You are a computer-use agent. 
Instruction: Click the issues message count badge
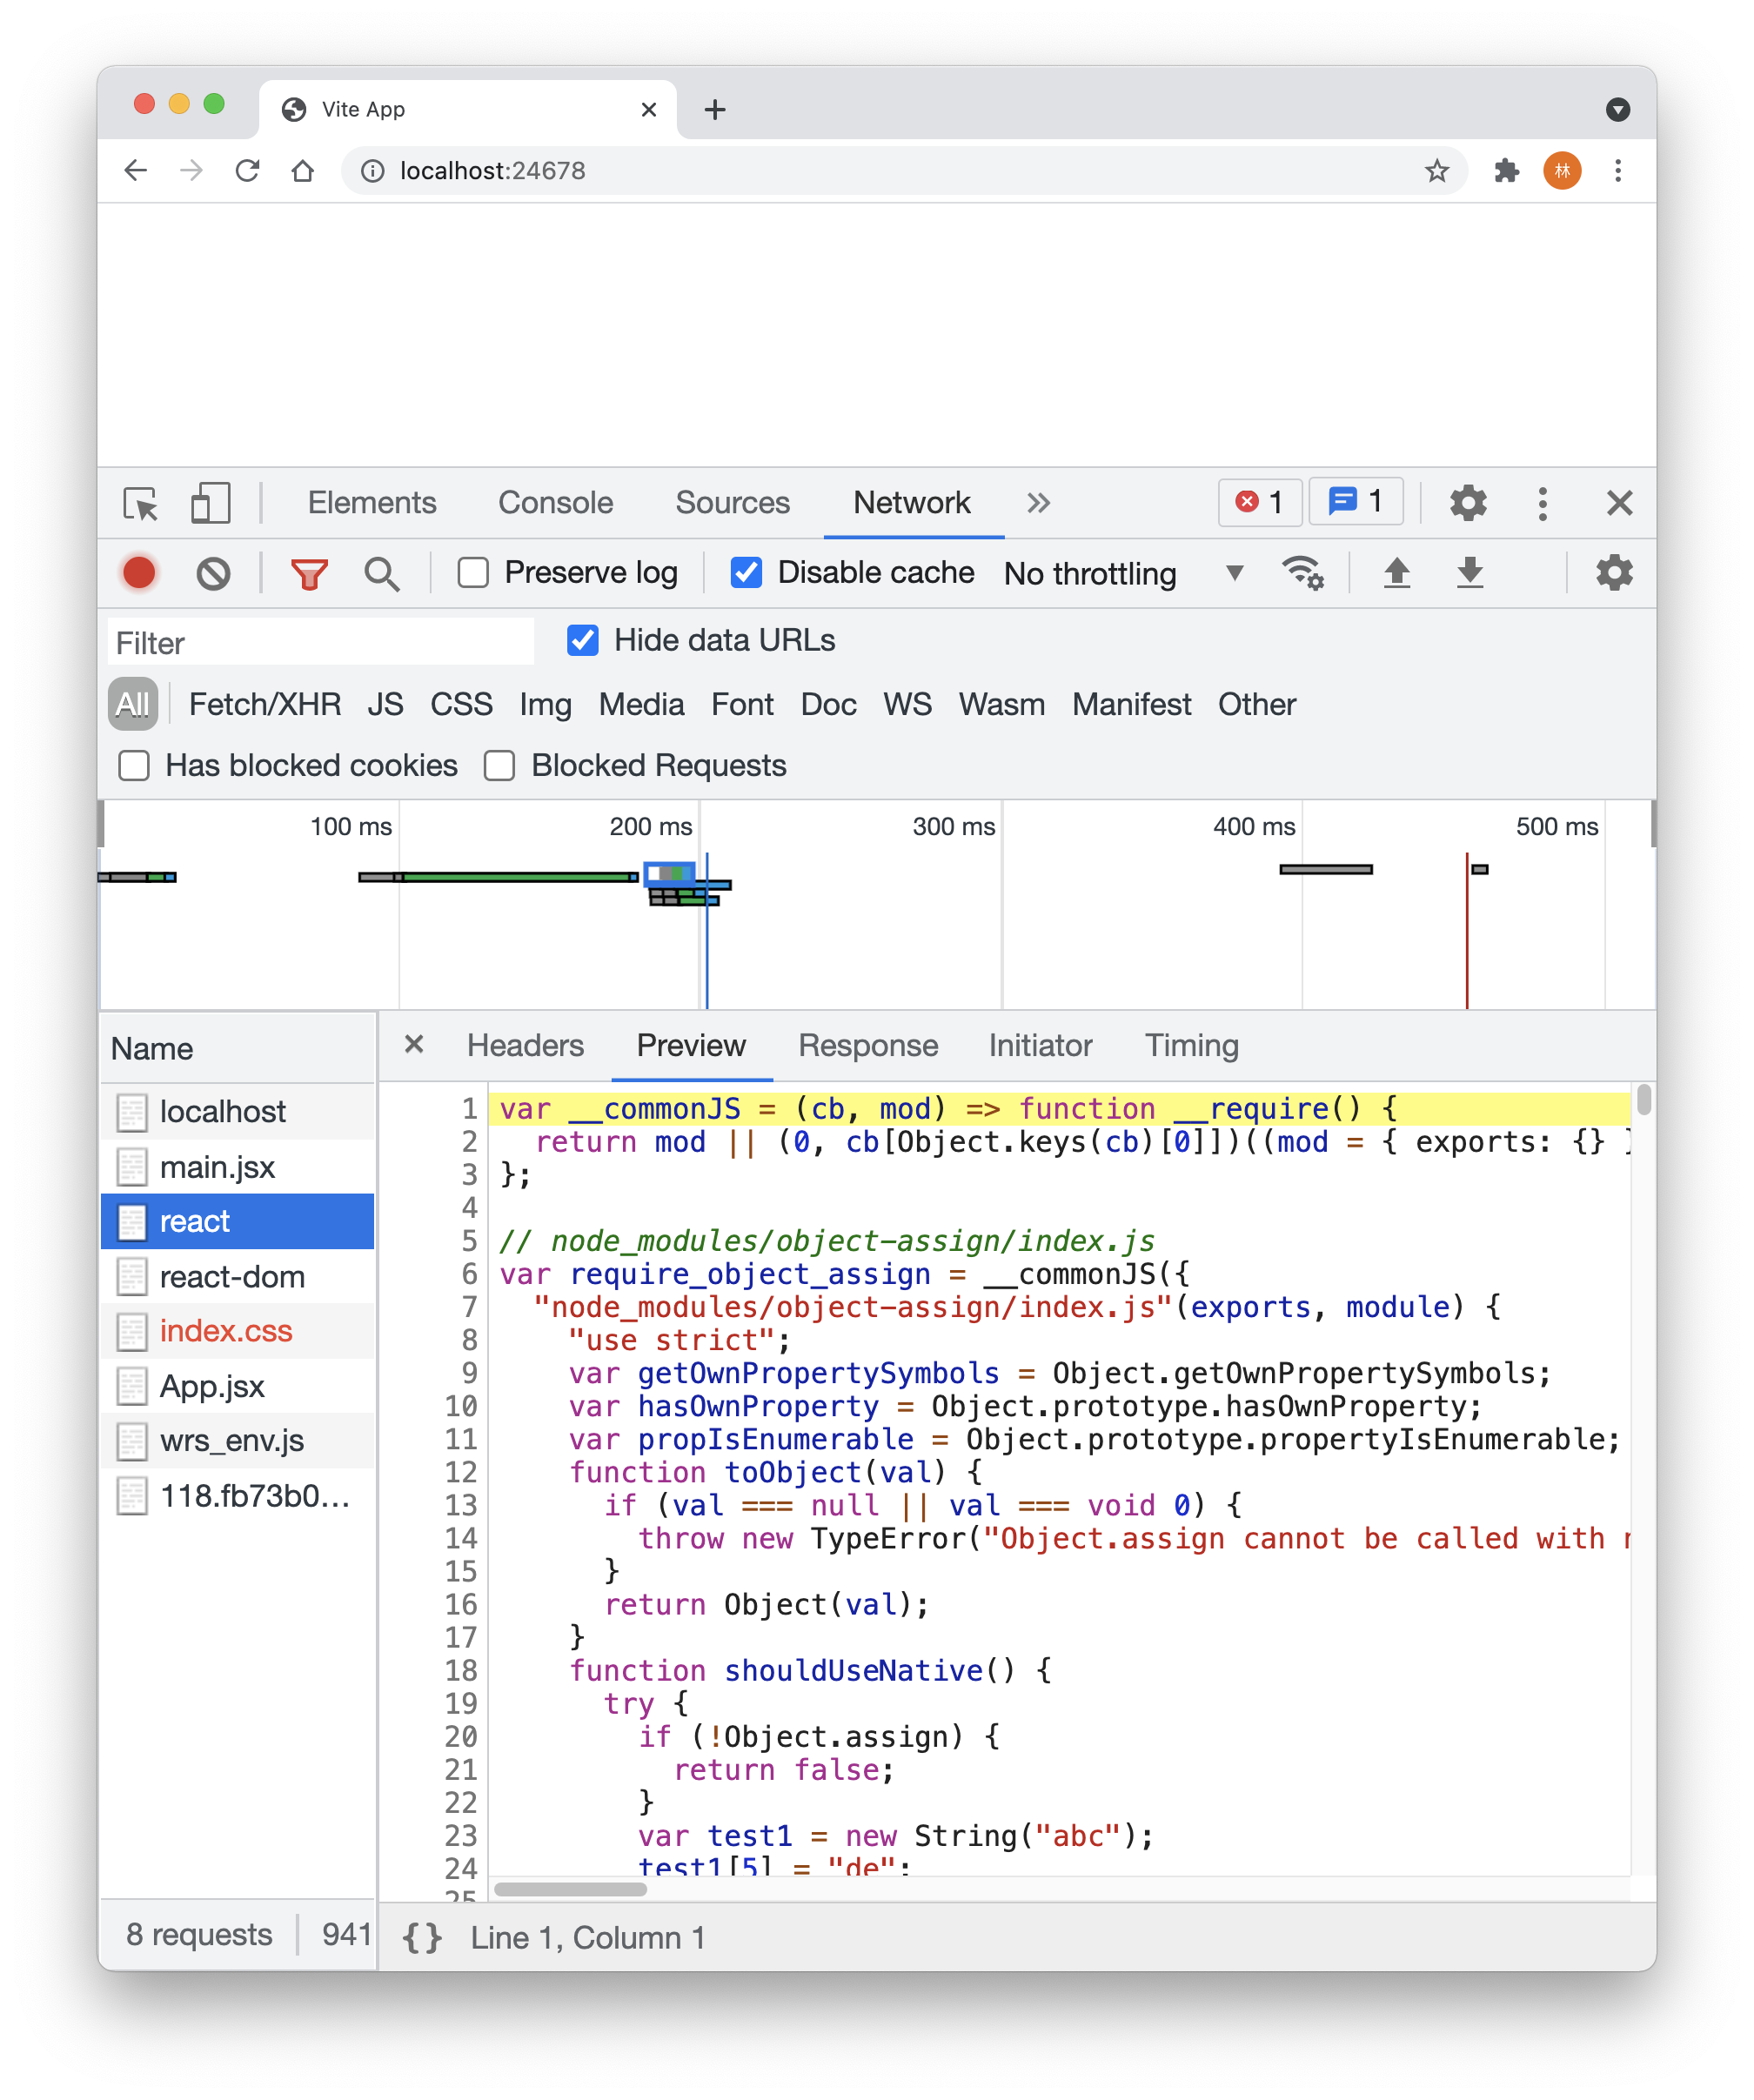point(1355,501)
